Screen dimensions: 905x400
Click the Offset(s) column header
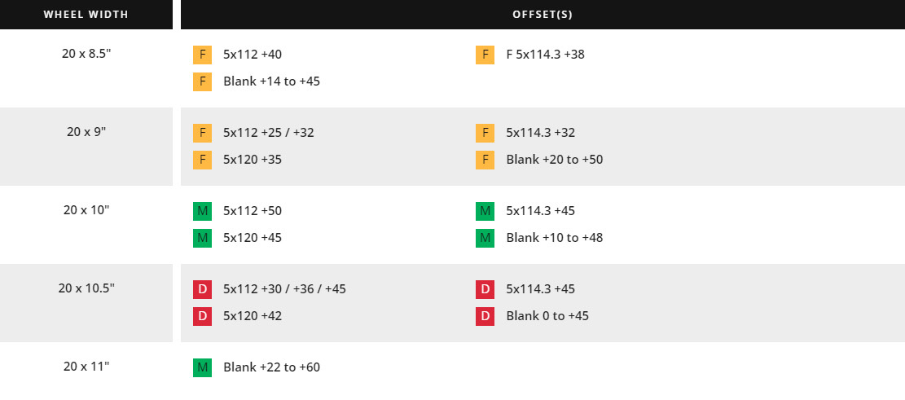pos(542,15)
